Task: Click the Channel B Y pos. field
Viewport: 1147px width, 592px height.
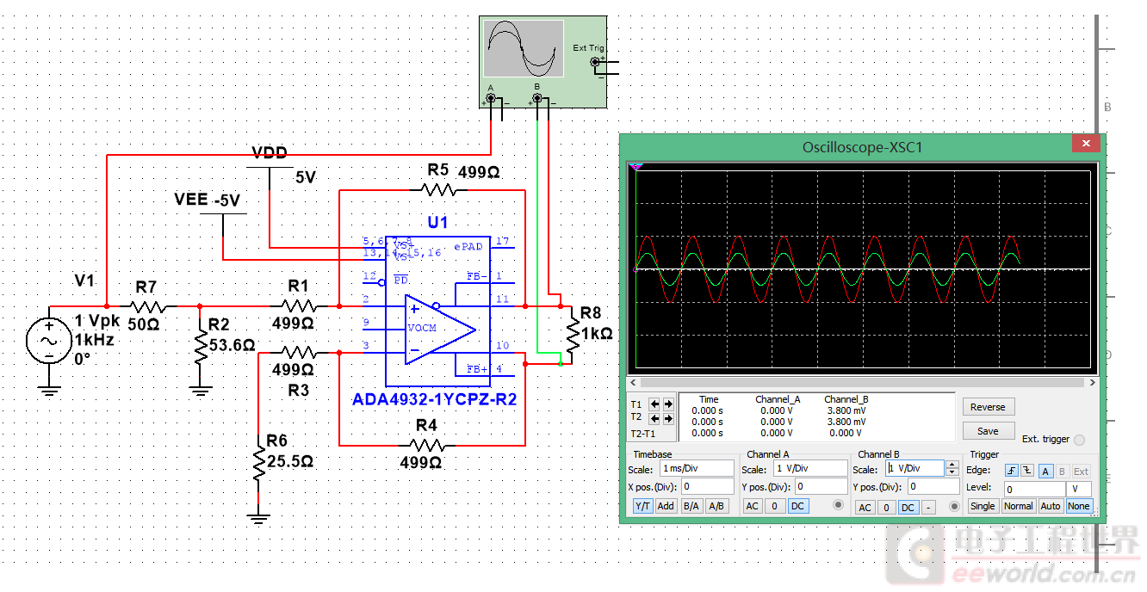Action: coord(933,487)
